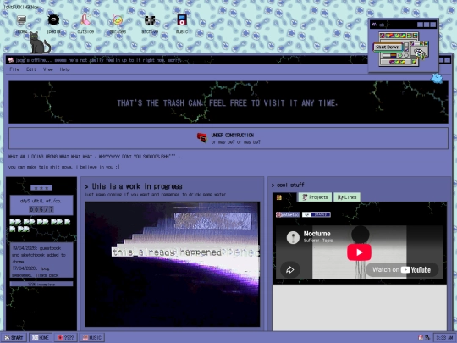
Task: Click the days until ef./cb. label
Action: (41, 201)
